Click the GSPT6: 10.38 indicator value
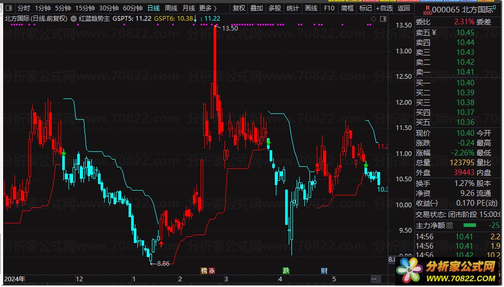This screenshot has width=504, height=287. pyautogui.click(x=174, y=19)
